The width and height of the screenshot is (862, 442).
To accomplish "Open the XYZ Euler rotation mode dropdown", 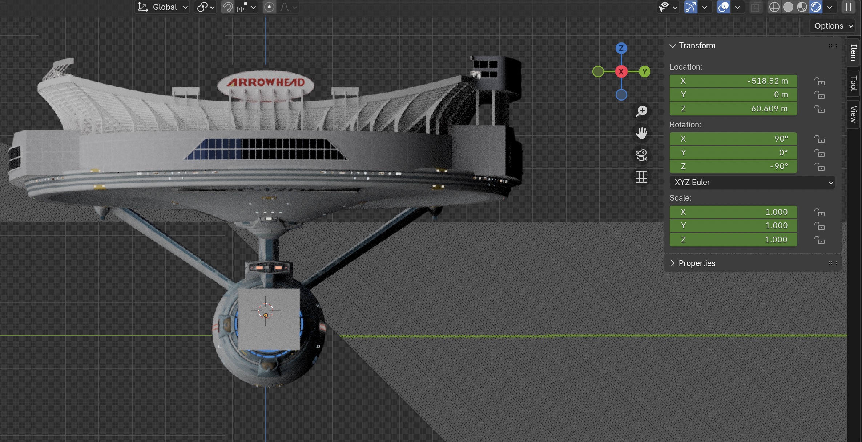I will 752,183.
